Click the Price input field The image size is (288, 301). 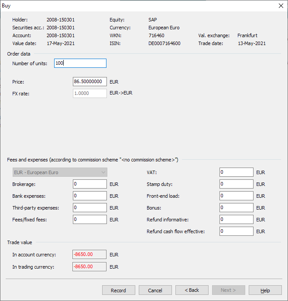click(x=90, y=82)
